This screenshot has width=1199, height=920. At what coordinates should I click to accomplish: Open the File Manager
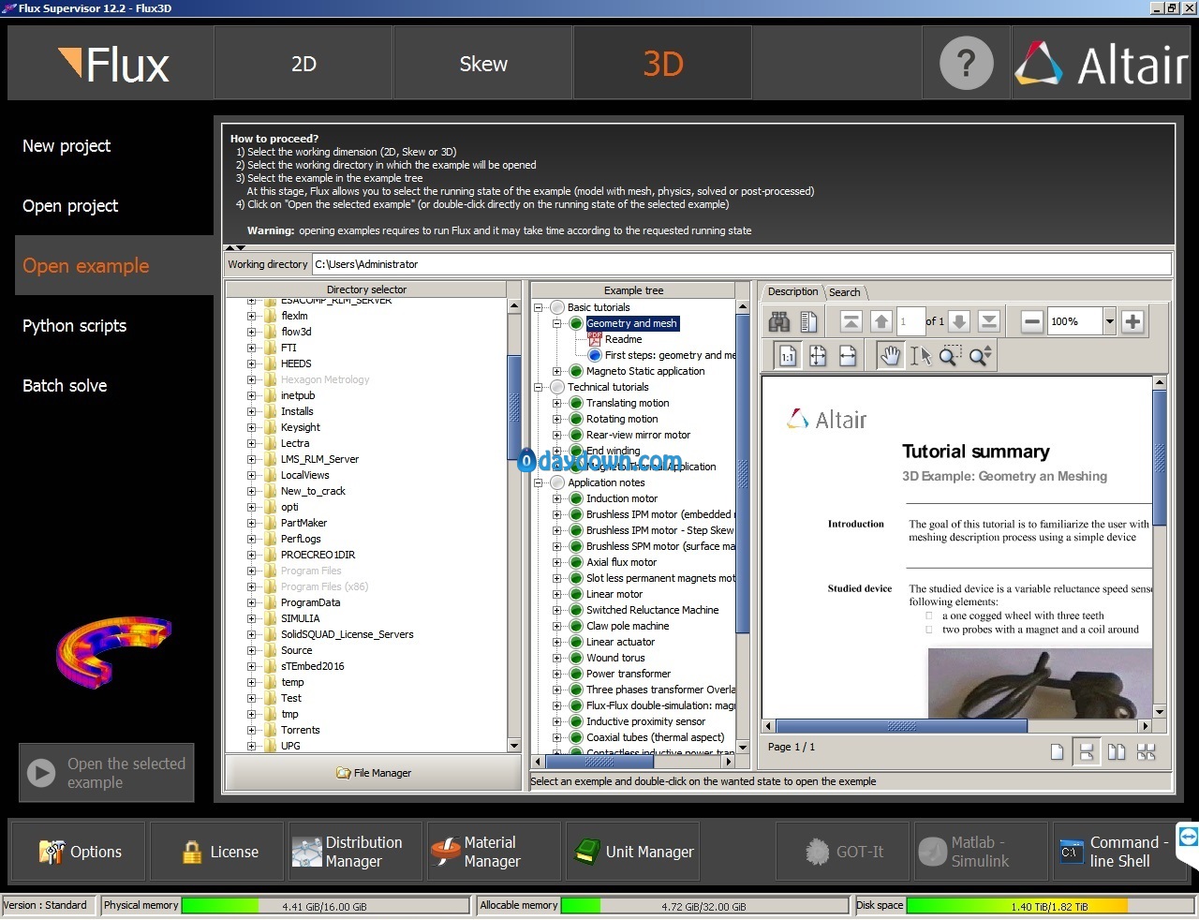coord(373,773)
